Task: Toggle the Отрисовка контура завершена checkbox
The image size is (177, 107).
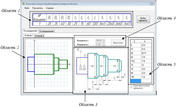Action: pos(131,87)
